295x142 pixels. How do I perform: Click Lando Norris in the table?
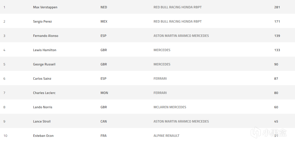pos(42,107)
